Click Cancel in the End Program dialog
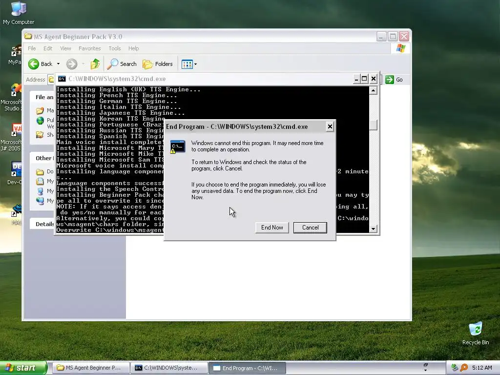Image resolution: width=500 pixels, height=375 pixels. (x=310, y=228)
